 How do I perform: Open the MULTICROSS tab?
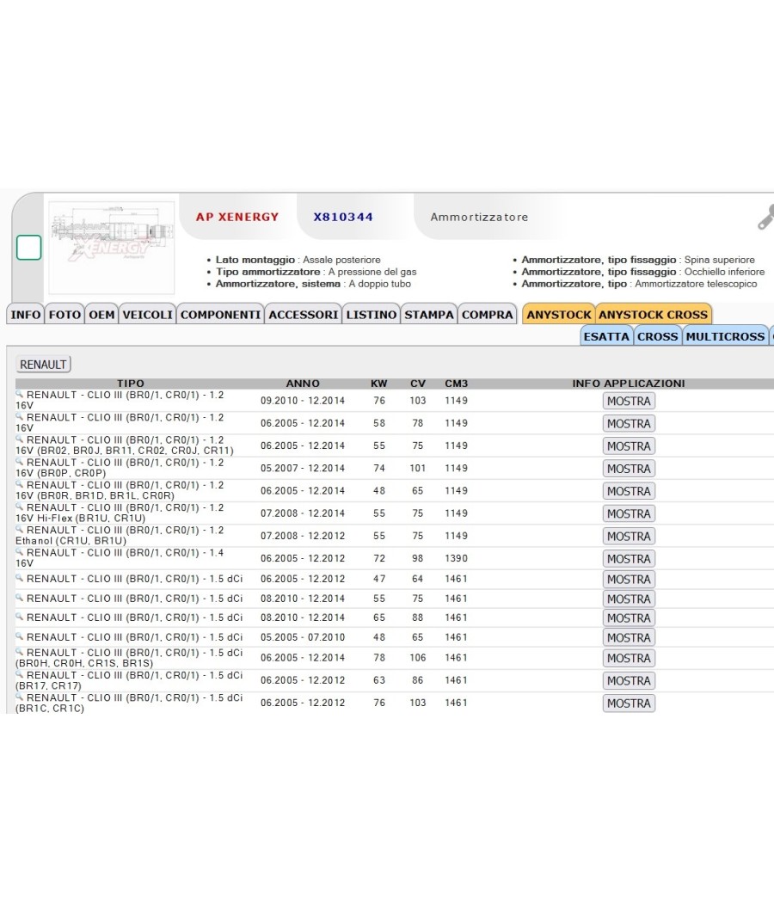coord(725,336)
